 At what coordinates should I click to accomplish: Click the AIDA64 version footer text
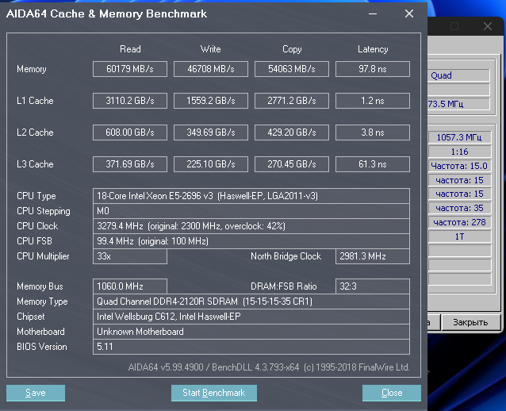pos(269,367)
